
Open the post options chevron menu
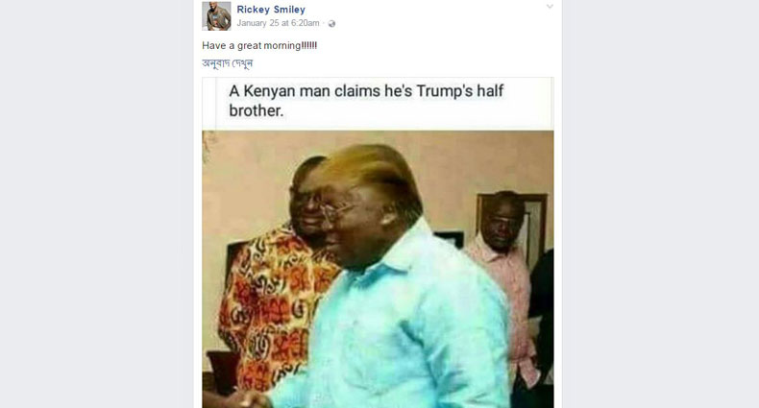click(550, 7)
